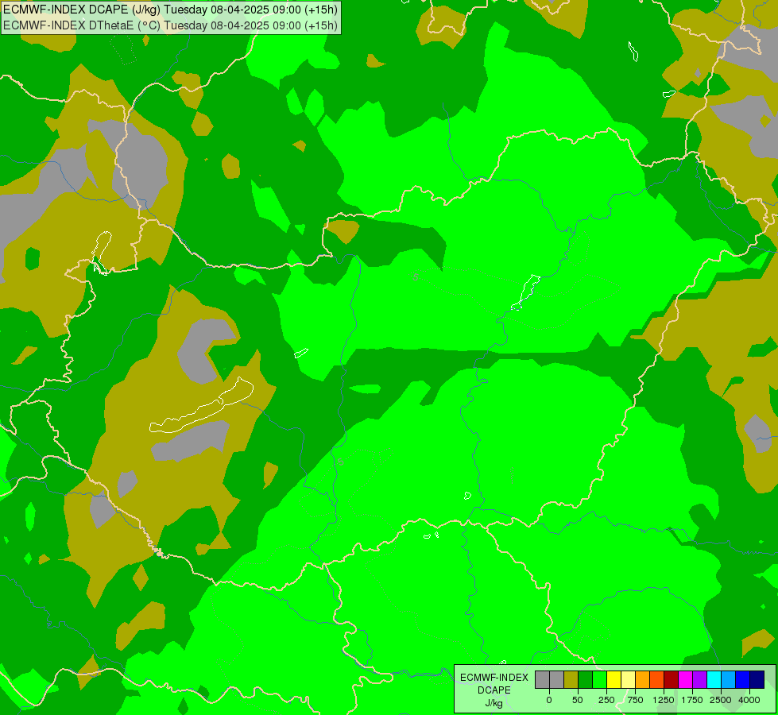Viewport: 778px width, 715px height.
Task: Click the red-orange legend swatch
Action: [x=656, y=680]
